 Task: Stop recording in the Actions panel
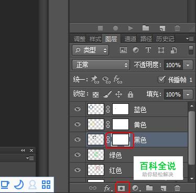click(x=100, y=28)
